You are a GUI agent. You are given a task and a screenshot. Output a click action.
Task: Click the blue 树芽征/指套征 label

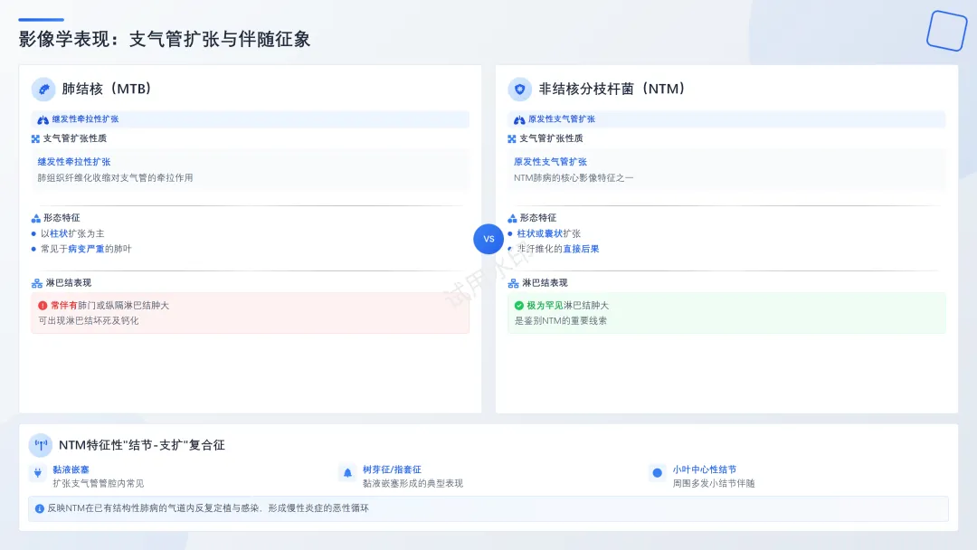pyautogui.click(x=392, y=469)
